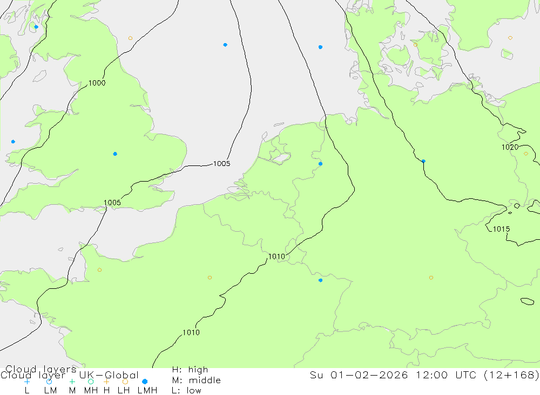Click the green open-circle MH legend symbol
The width and height of the screenshot is (540, 395).
coord(91,382)
